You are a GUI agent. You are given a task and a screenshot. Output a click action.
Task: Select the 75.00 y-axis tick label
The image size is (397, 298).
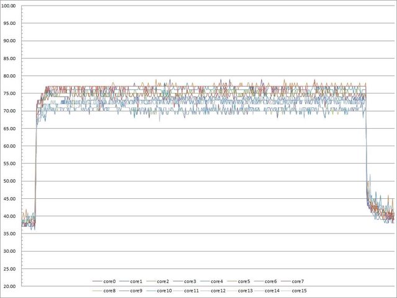click(x=11, y=94)
